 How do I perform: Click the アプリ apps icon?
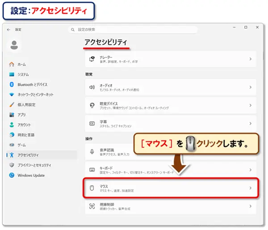click(12, 115)
